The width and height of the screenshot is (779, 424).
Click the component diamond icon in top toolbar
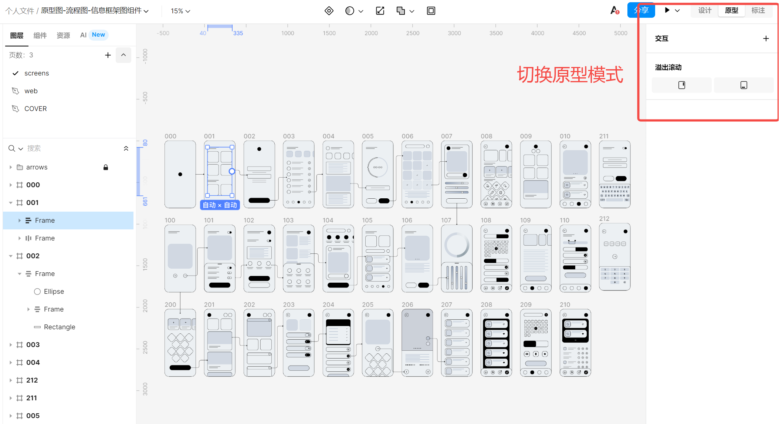pos(329,11)
